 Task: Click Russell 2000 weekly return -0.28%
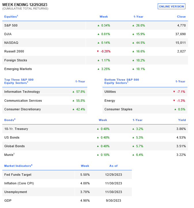point(105,51)
